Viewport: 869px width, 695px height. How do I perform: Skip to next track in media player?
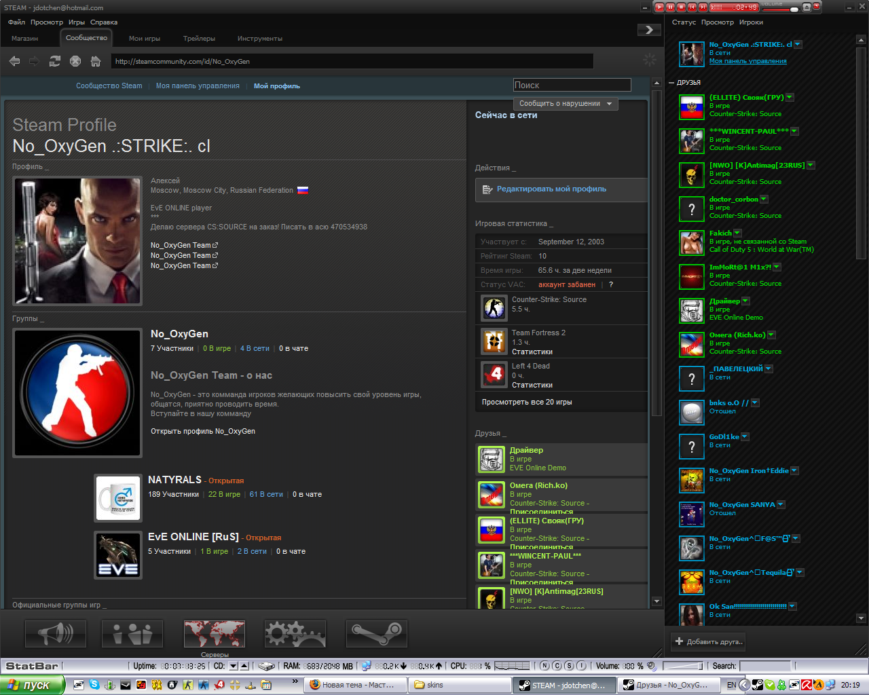pos(703,7)
